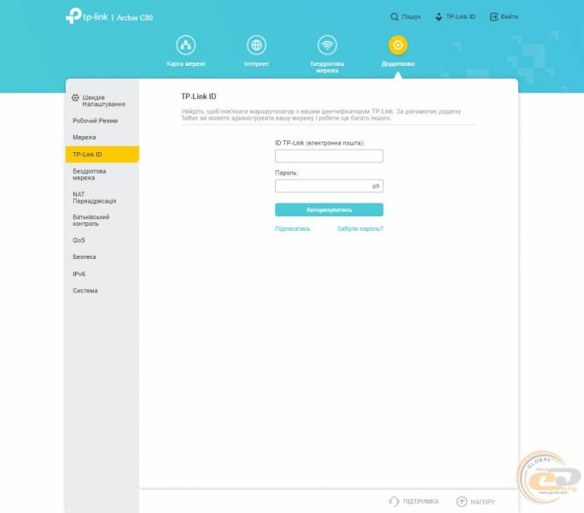Click the Підписатись link
Viewport: 584px width, 513px height.
coord(293,228)
